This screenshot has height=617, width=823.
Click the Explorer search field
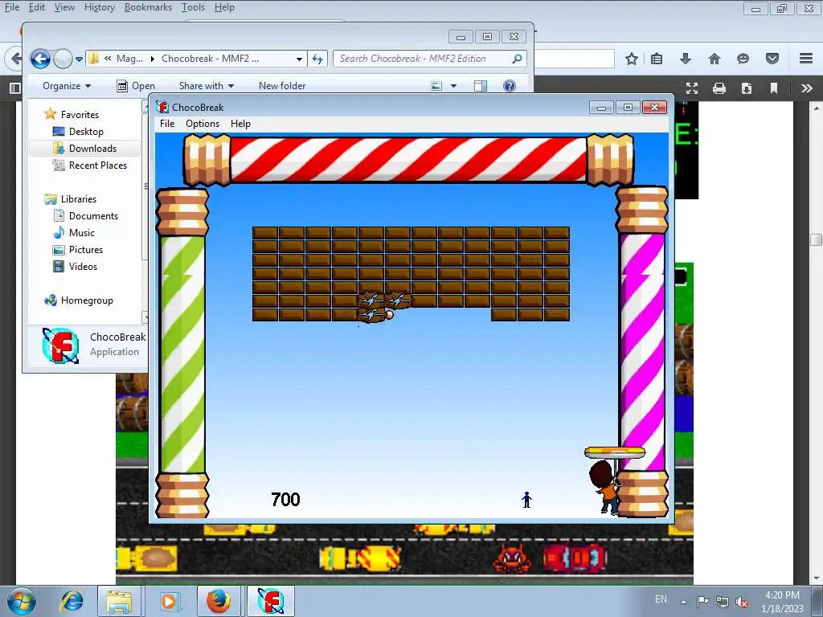pyautogui.click(x=429, y=59)
